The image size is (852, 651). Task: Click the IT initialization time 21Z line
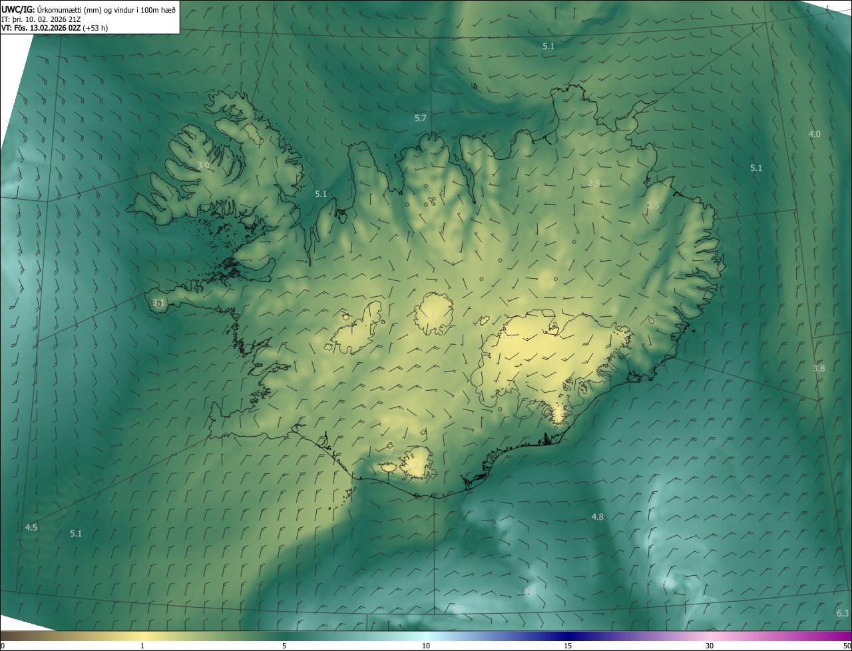tap(41, 19)
